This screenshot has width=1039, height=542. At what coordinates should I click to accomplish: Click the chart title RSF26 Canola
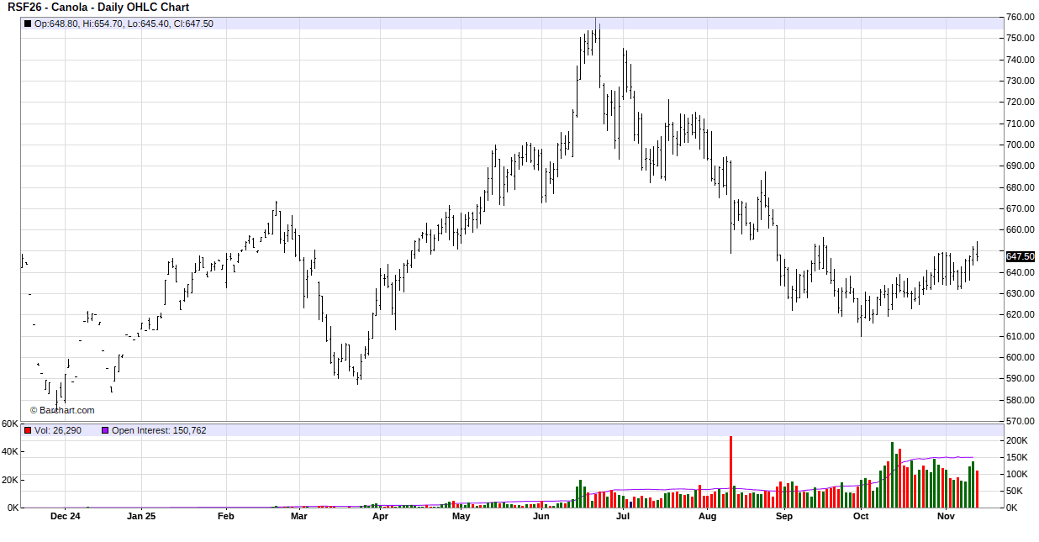tap(98, 8)
